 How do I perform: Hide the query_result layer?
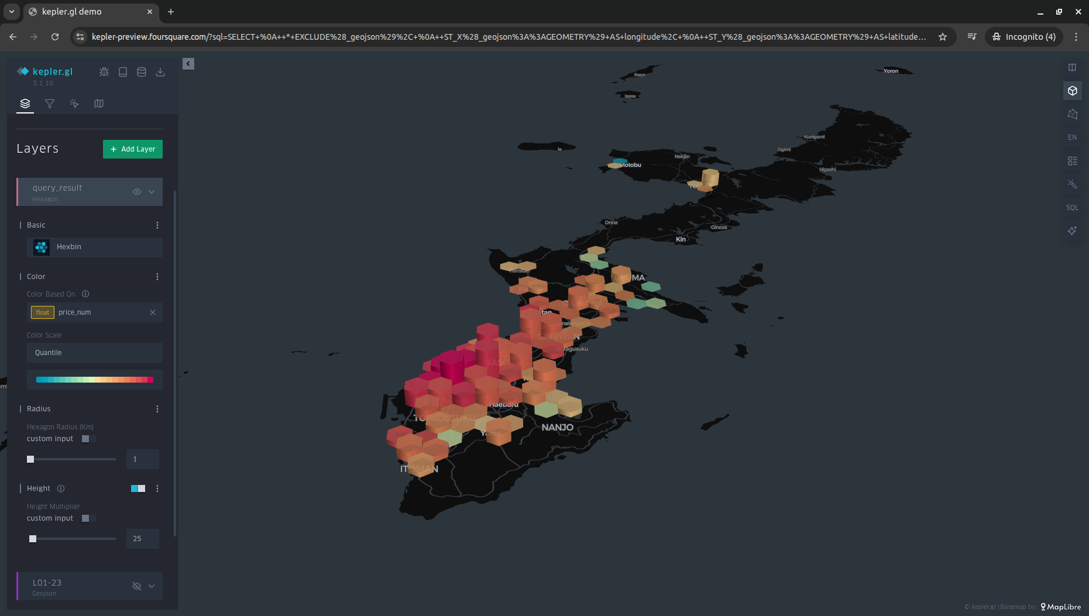pyautogui.click(x=137, y=192)
